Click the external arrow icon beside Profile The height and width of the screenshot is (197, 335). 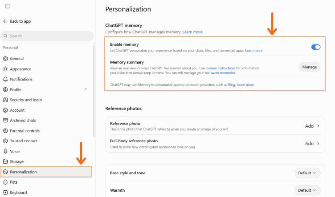85,89
